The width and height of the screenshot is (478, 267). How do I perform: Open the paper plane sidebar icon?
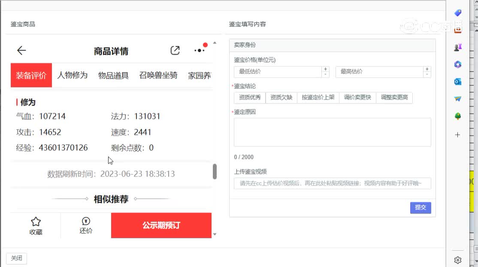tap(457, 99)
